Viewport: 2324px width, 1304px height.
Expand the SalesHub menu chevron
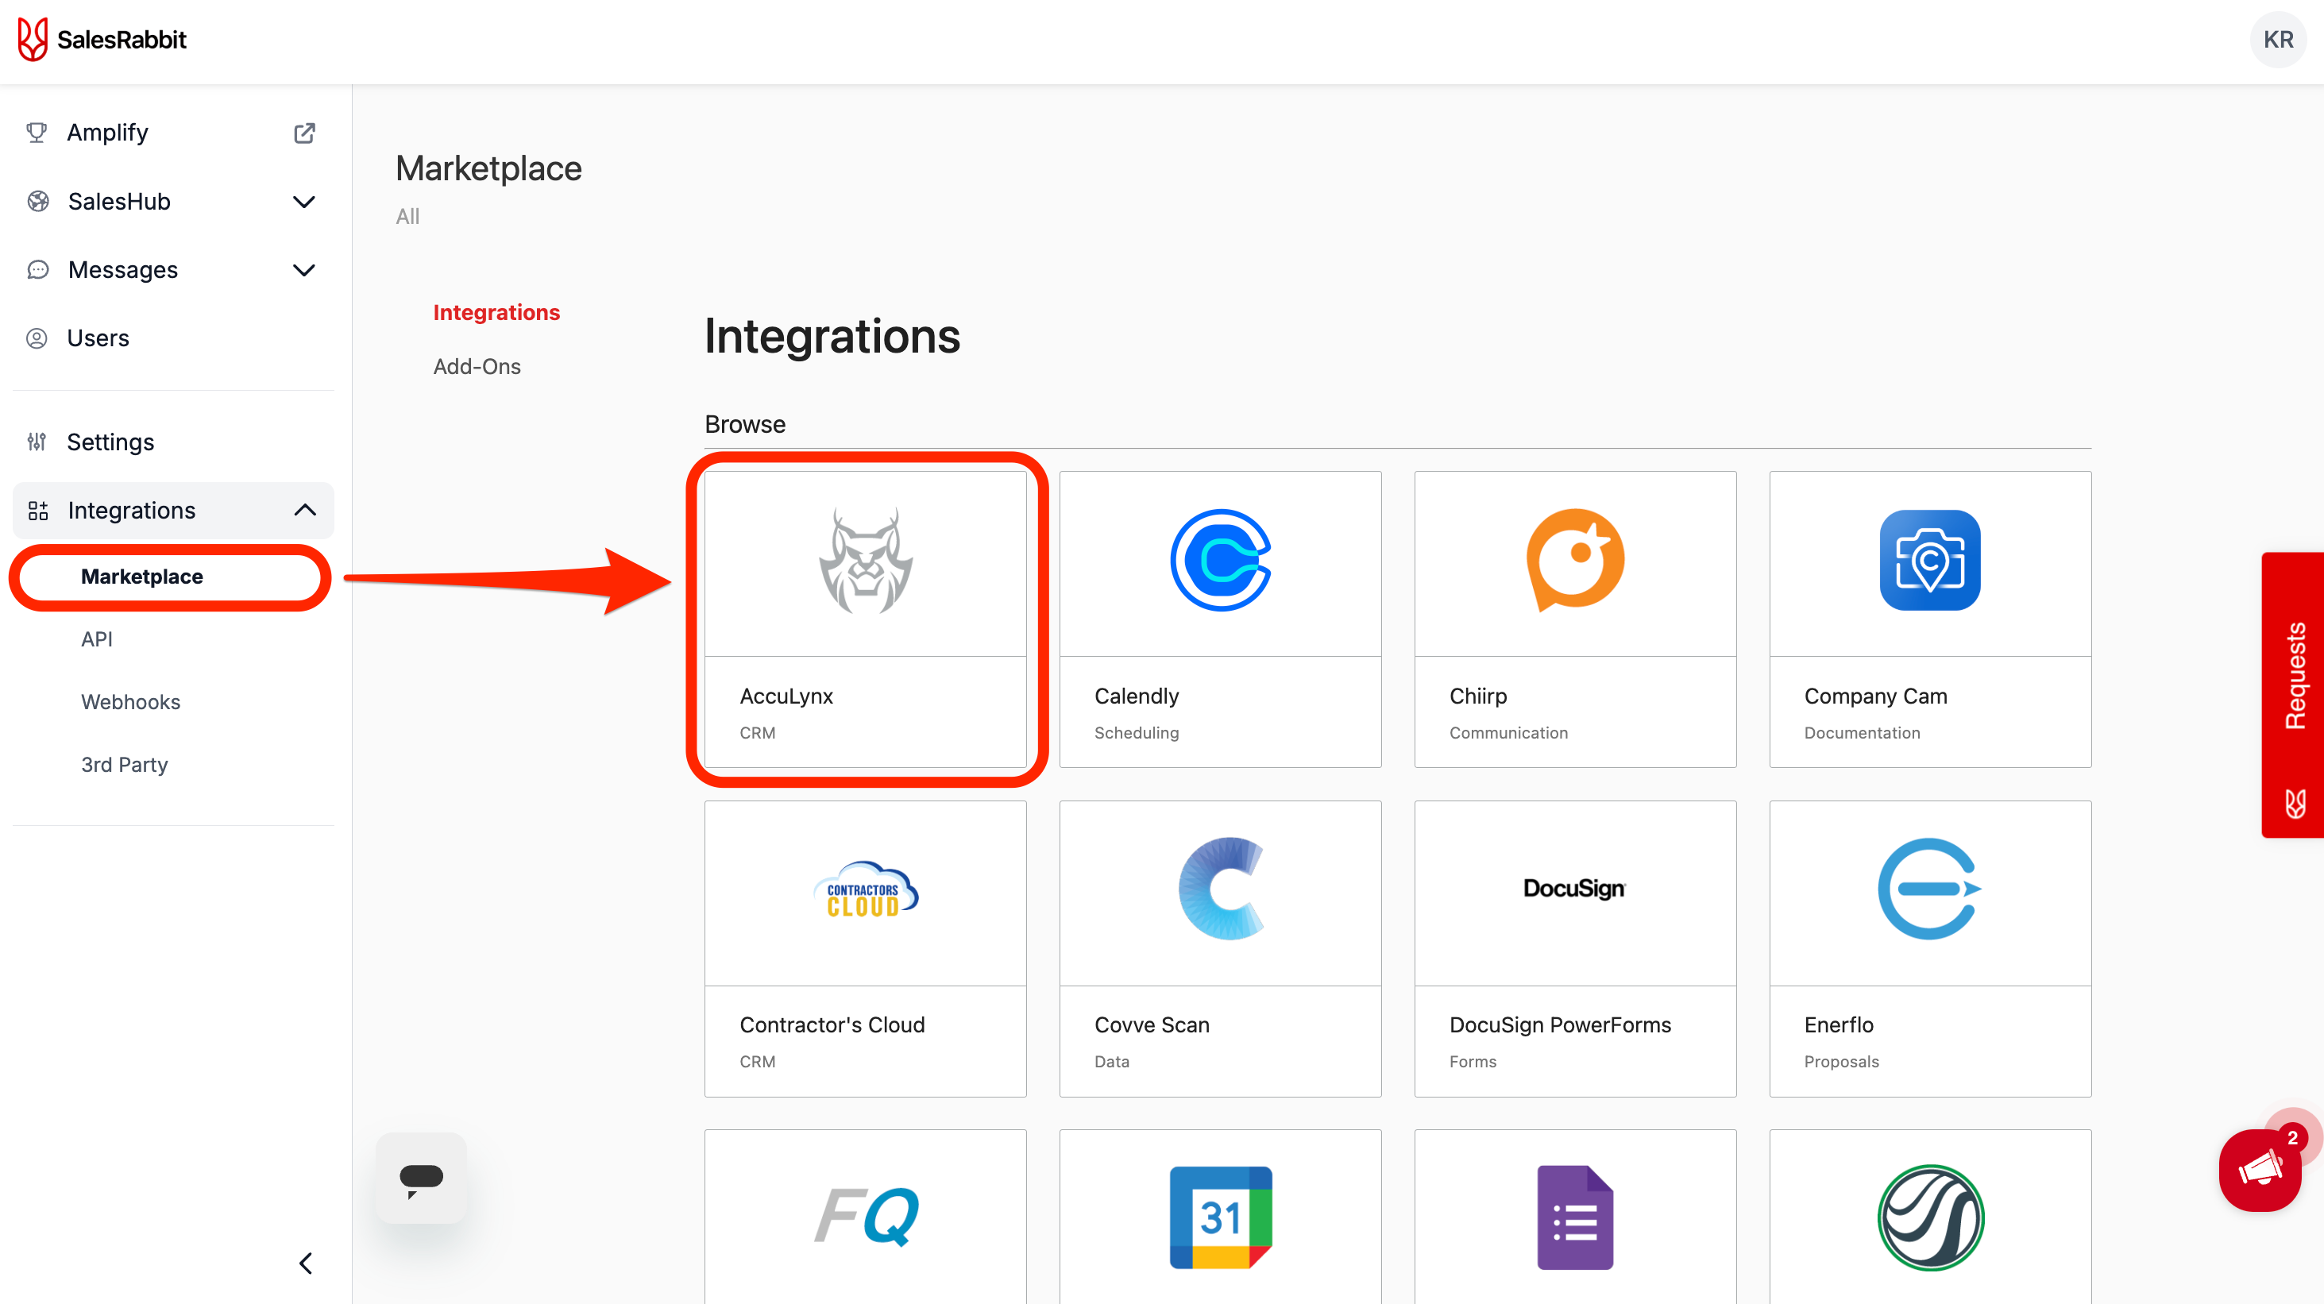click(x=304, y=201)
